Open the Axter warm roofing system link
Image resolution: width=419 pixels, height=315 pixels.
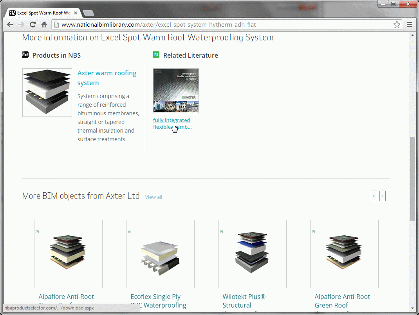point(107,78)
